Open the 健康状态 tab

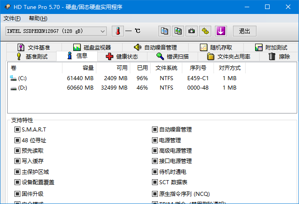[122, 57]
